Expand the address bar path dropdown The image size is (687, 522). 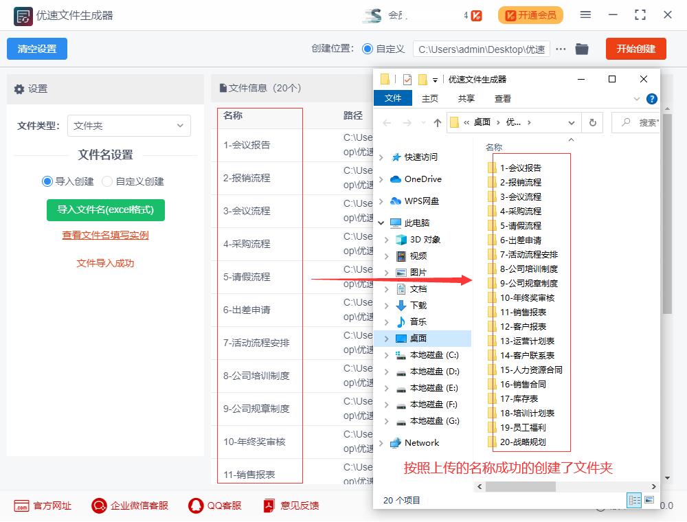(572, 122)
